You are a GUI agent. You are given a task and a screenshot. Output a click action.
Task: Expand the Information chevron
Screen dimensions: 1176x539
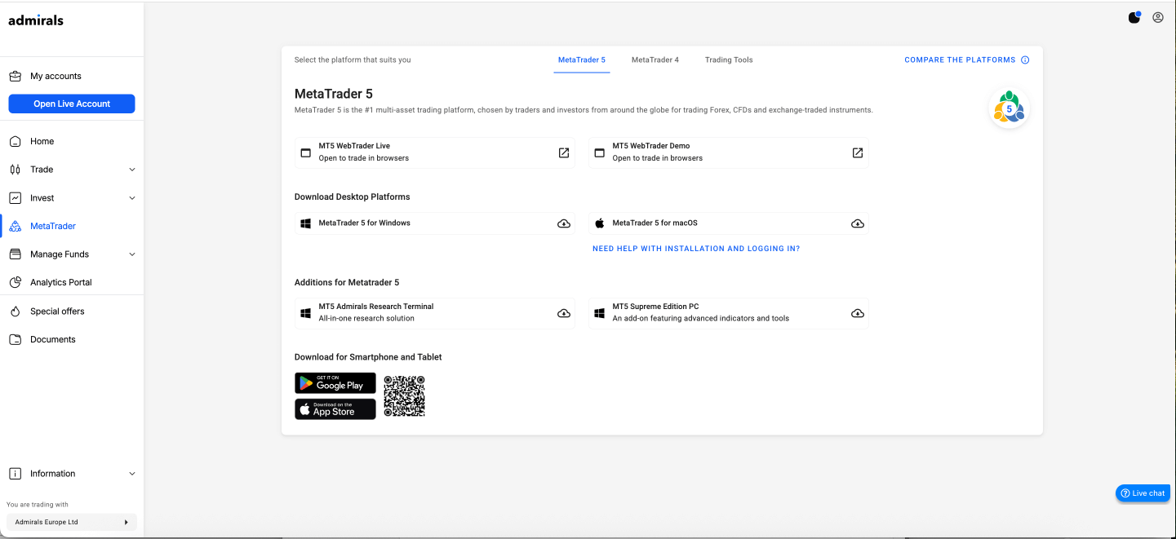pos(132,474)
